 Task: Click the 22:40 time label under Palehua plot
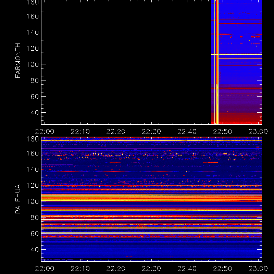(x=187, y=269)
